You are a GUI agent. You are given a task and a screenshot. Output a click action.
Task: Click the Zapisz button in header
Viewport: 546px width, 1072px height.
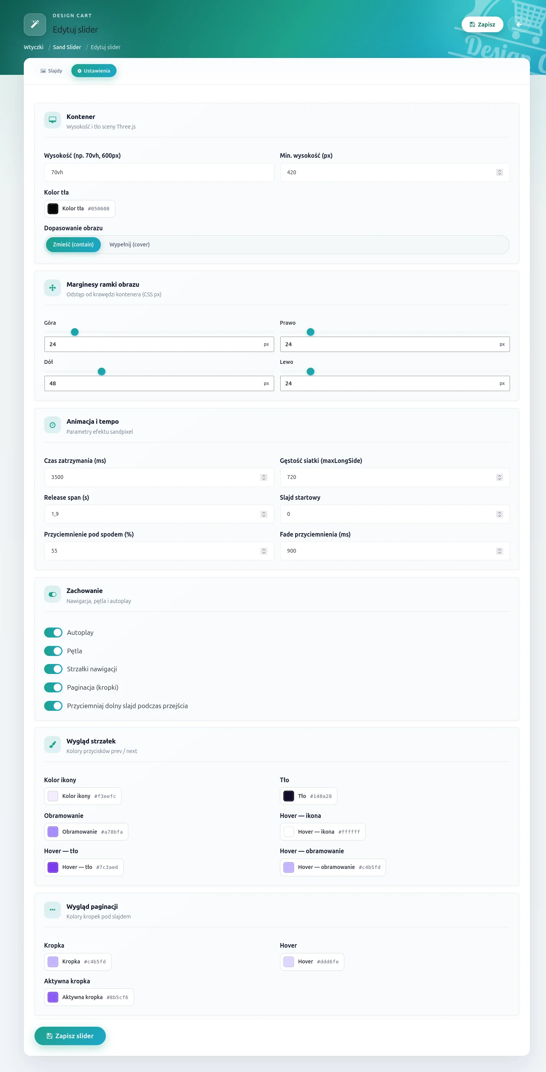pyautogui.click(x=482, y=25)
